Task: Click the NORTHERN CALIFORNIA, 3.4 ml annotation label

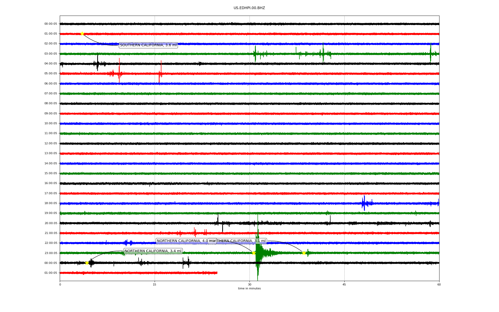Action: (153, 251)
